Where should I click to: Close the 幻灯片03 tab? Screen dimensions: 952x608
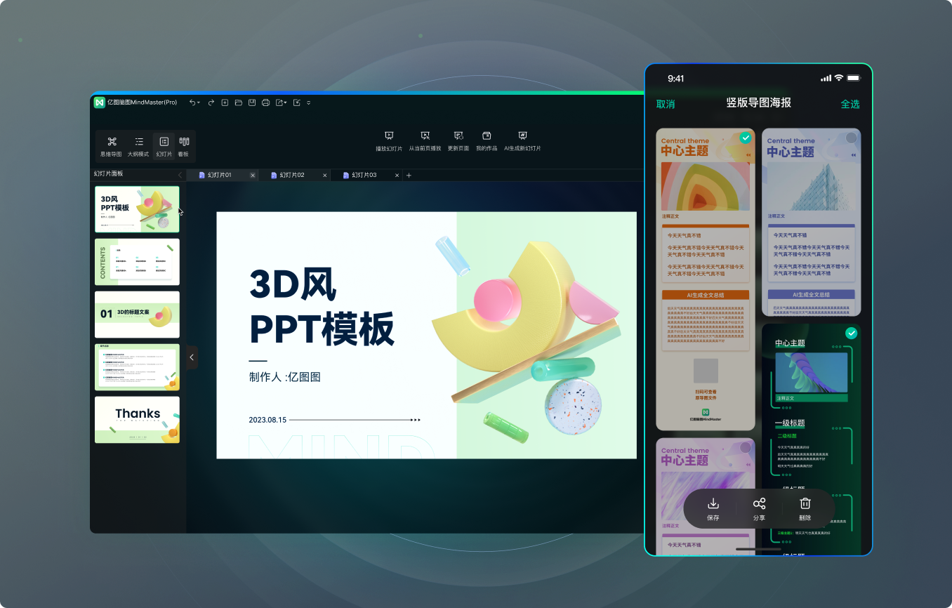click(397, 175)
